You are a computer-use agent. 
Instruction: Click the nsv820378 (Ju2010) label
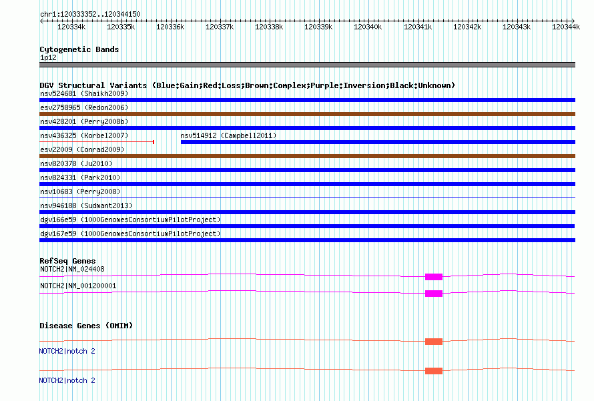point(76,163)
